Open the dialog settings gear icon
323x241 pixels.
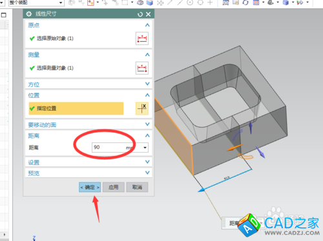coord(28,14)
